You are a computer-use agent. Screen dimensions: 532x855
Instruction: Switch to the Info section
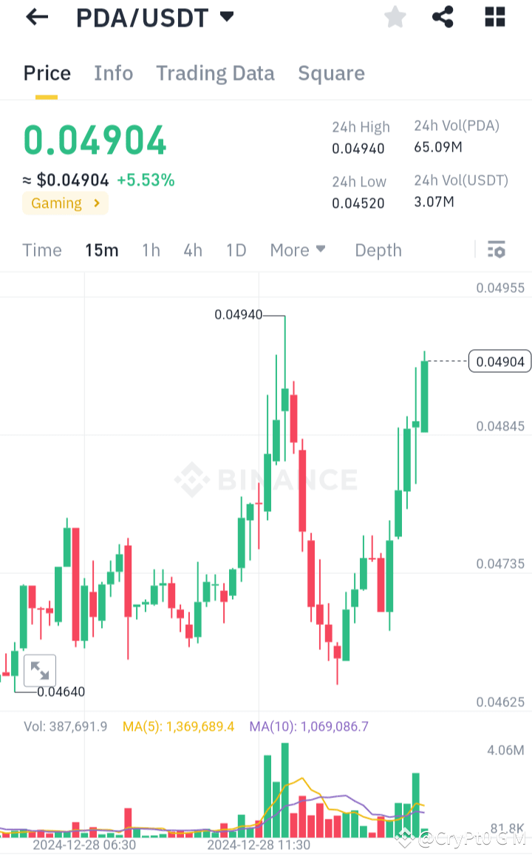pos(113,73)
